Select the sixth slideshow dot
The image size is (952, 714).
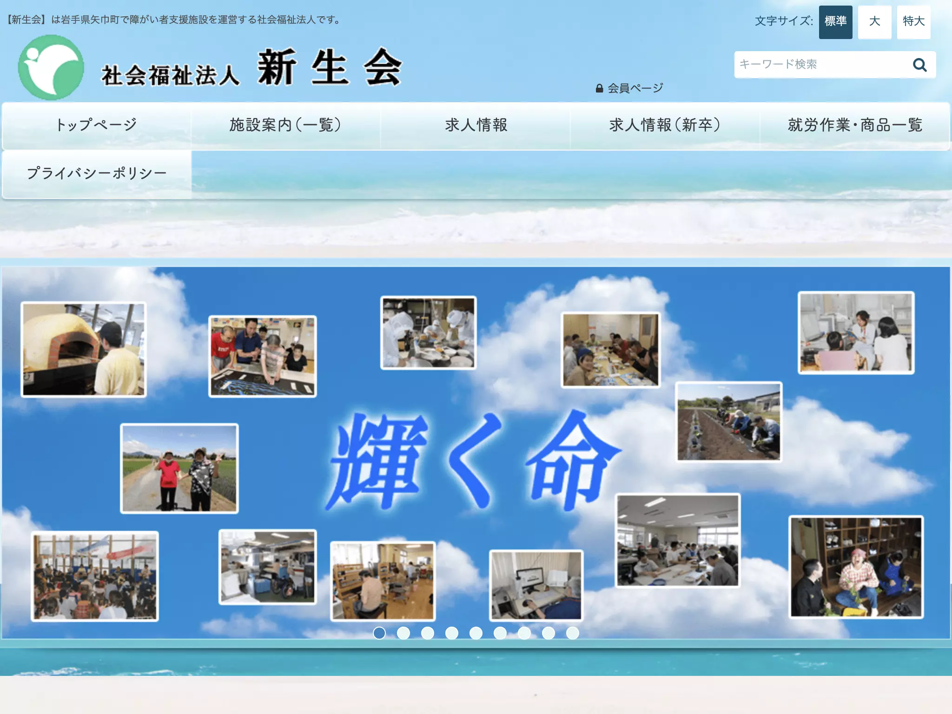(500, 633)
